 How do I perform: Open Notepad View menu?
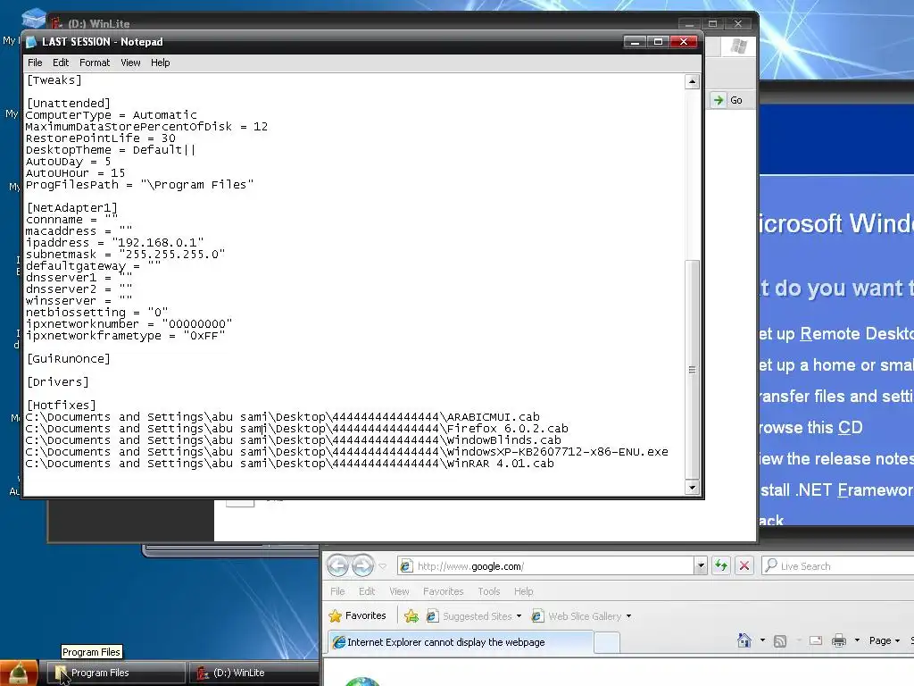(130, 63)
